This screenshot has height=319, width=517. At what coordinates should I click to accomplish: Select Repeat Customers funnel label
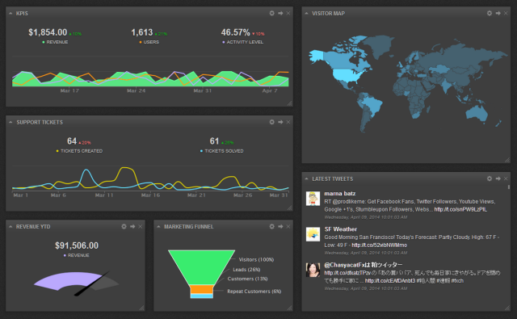[x=254, y=292]
